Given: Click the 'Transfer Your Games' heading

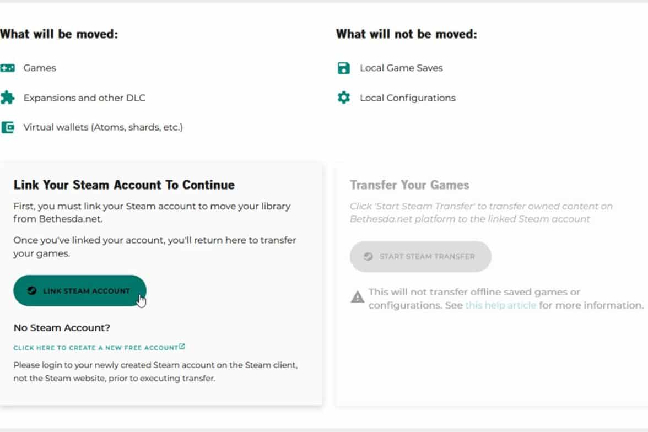Looking at the screenshot, I should (409, 185).
